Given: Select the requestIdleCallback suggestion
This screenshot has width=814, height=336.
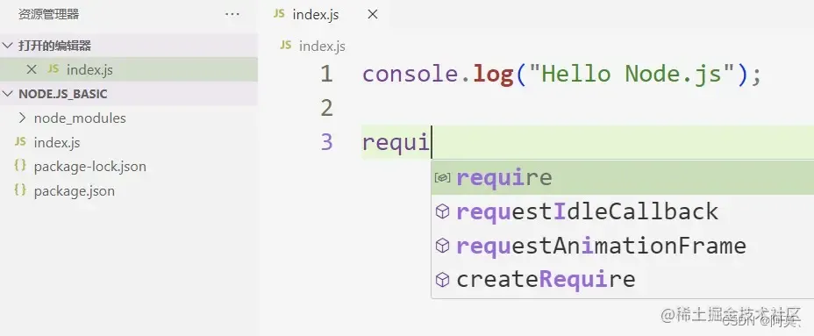Looking at the screenshot, I should 623,211.
